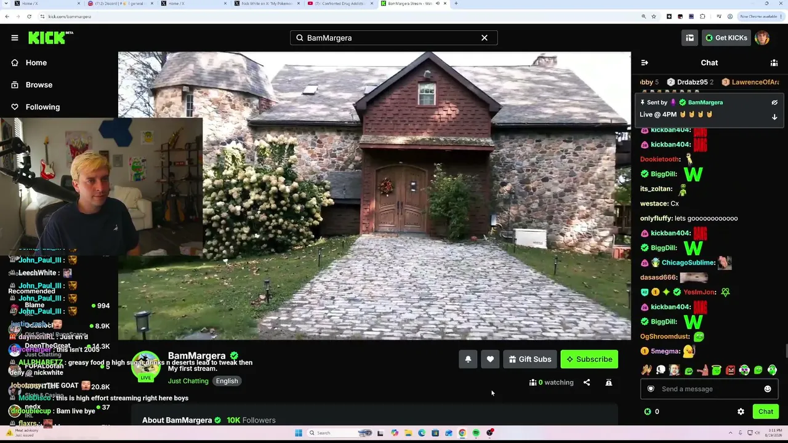The width and height of the screenshot is (788, 443).
Task: Click the chat scrollbar thumb
Action: click(786, 351)
